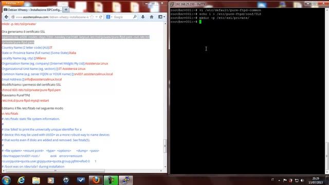329x185 pixels.
Task: Click the PuTTY title bar icon
Action: click(x=172, y=4)
